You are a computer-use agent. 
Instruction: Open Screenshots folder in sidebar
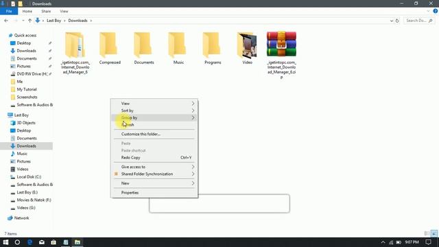tap(27, 97)
